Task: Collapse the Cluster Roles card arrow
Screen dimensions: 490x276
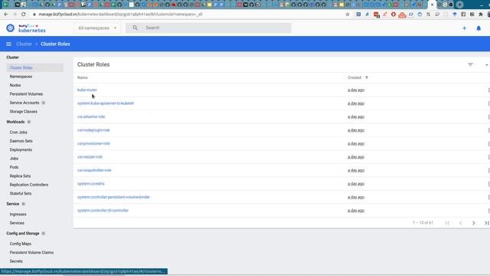Action: click(487, 64)
